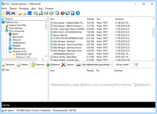
Task: Expand the Документы tree node
Action: pos(6,37)
